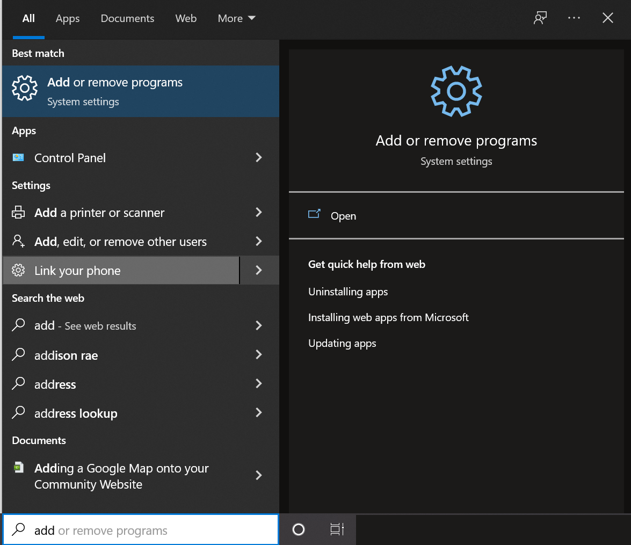This screenshot has width=631, height=545.
Task: Click the feedback person icon in the header
Action: pyautogui.click(x=540, y=18)
